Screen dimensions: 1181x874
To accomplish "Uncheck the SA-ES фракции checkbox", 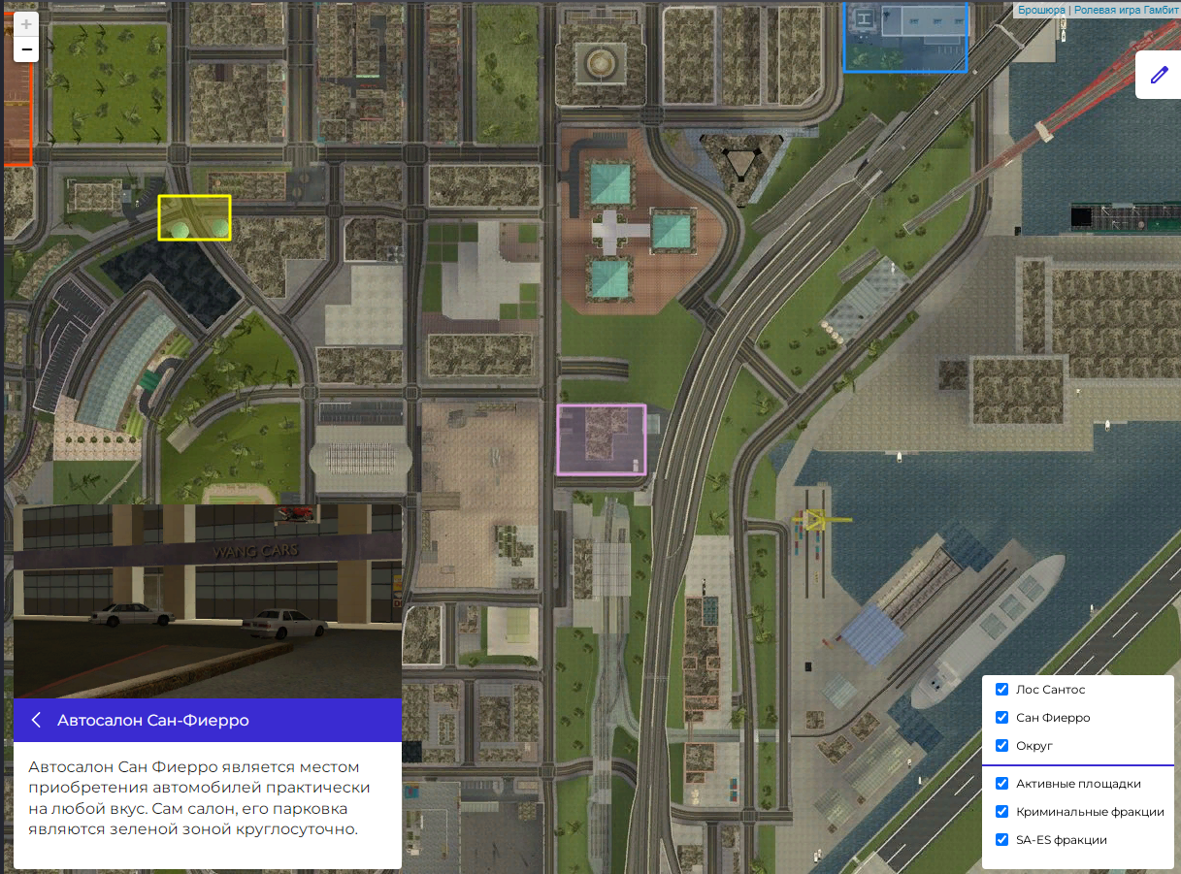I will tap(1002, 840).
